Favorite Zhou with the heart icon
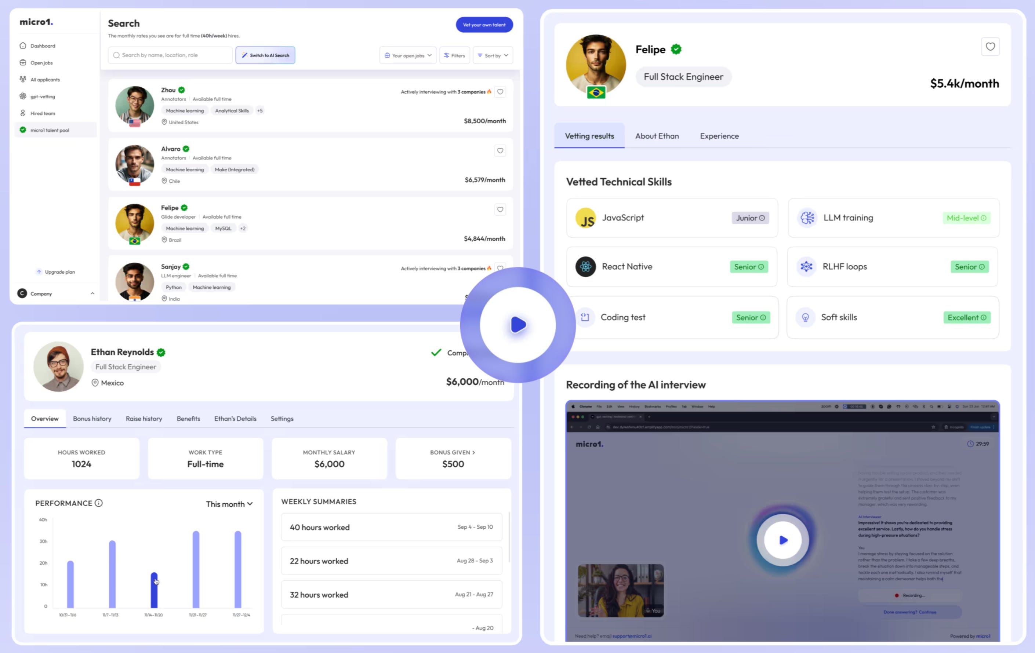The height and width of the screenshot is (653, 1035). point(500,92)
